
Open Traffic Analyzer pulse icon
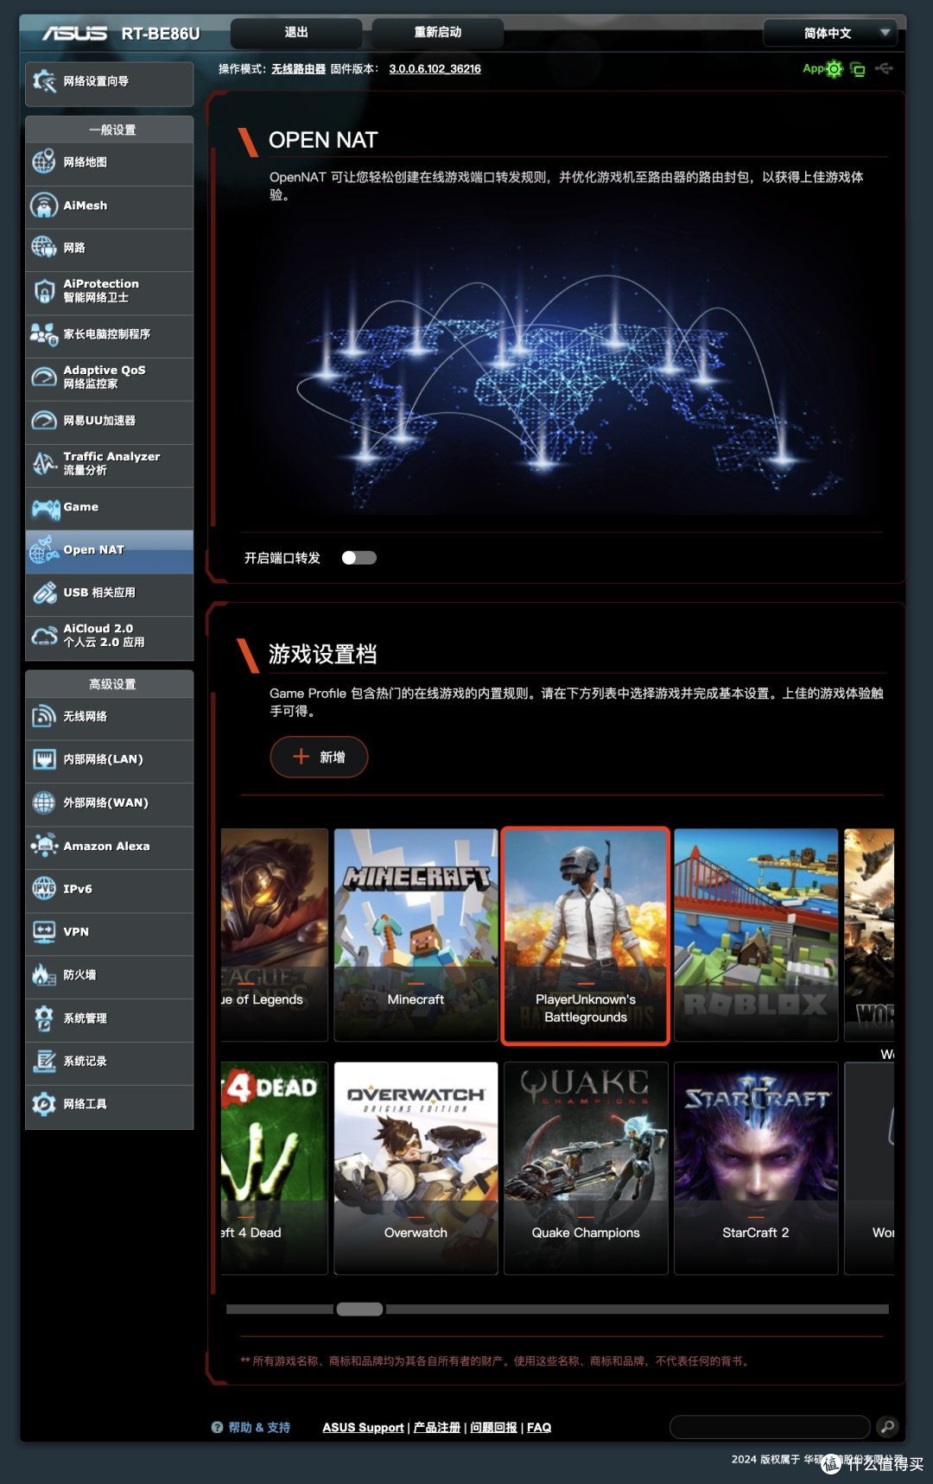(x=44, y=464)
